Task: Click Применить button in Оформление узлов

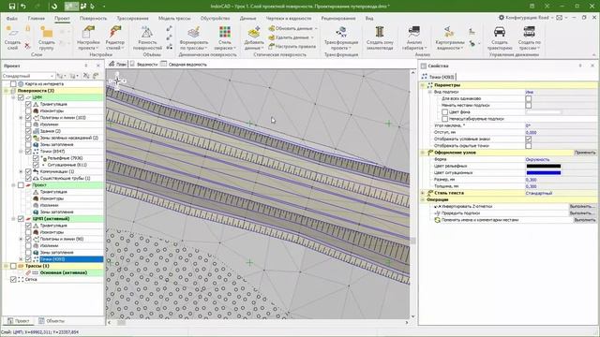Action: (x=585, y=153)
